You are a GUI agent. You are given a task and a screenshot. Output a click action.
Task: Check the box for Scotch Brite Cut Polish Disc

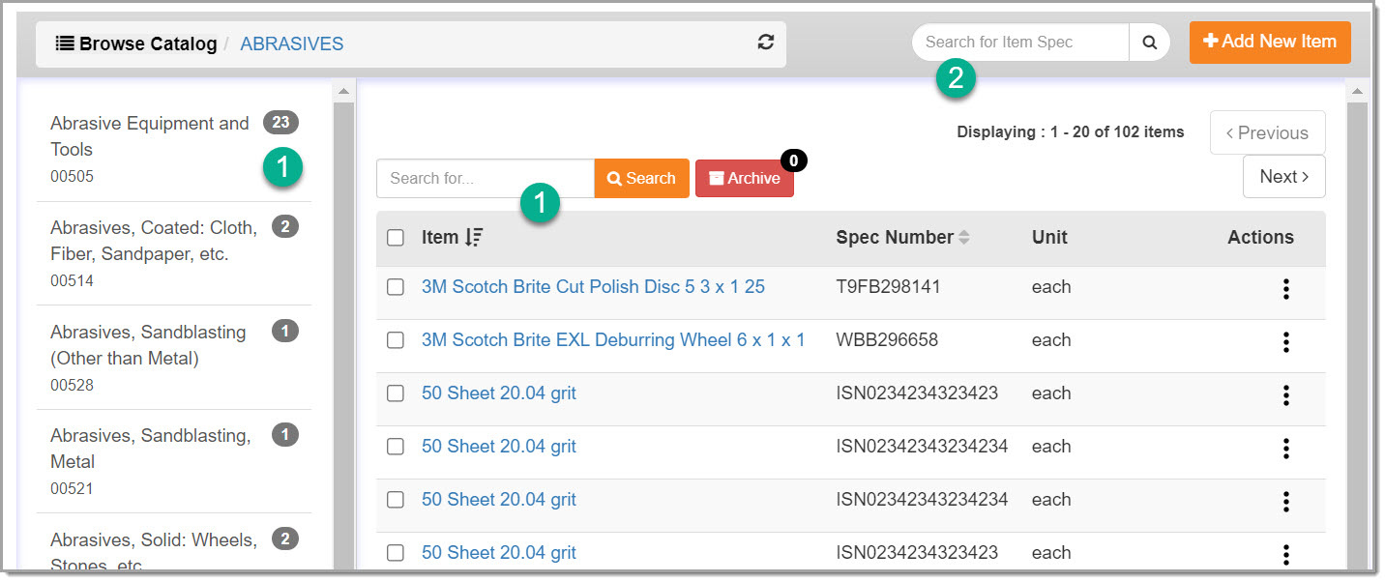(x=396, y=287)
